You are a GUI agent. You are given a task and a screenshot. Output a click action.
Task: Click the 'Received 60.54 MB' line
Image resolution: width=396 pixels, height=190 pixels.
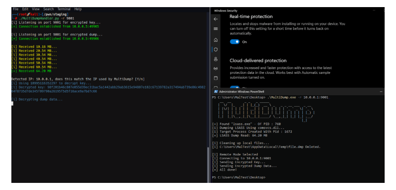click(x=34, y=67)
